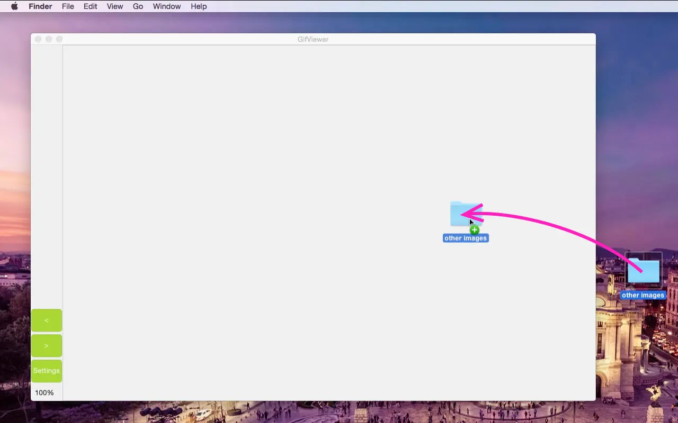Screen dimensions: 678x423
Task: Click the Finder menu label
Action: [40, 6]
